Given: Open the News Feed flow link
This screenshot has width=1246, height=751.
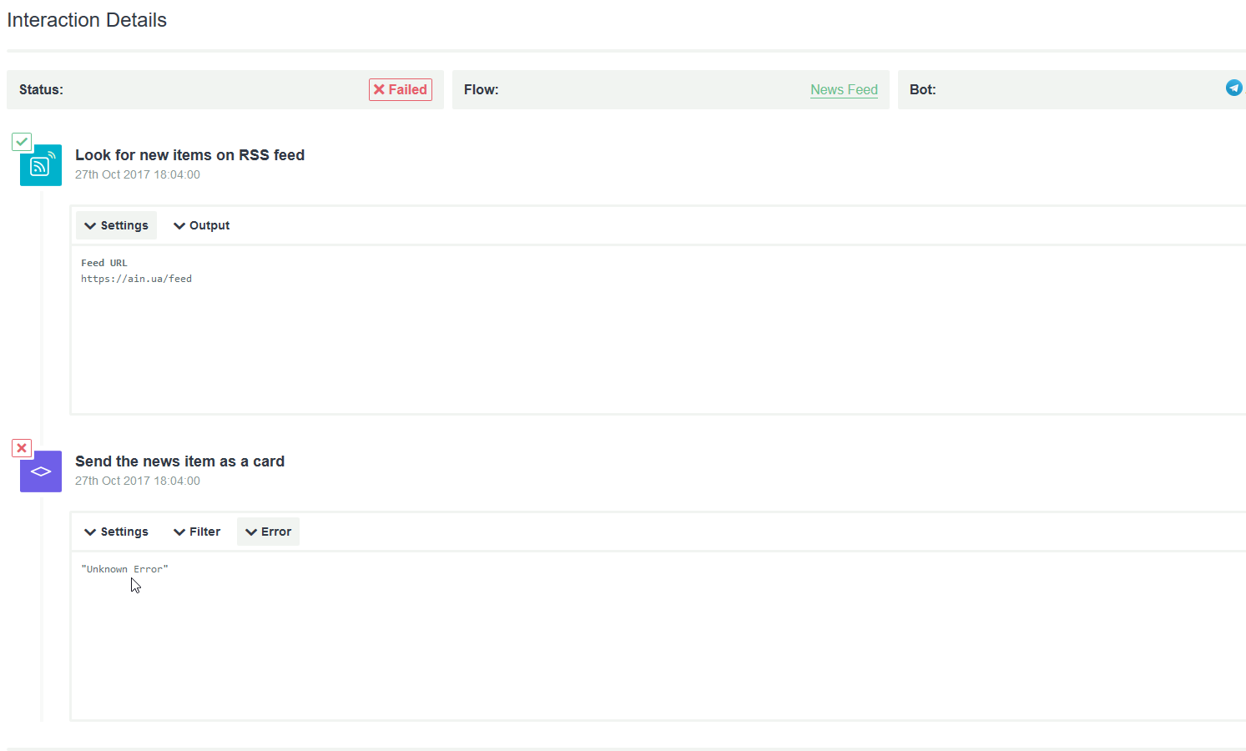Looking at the screenshot, I should pos(844,89).
